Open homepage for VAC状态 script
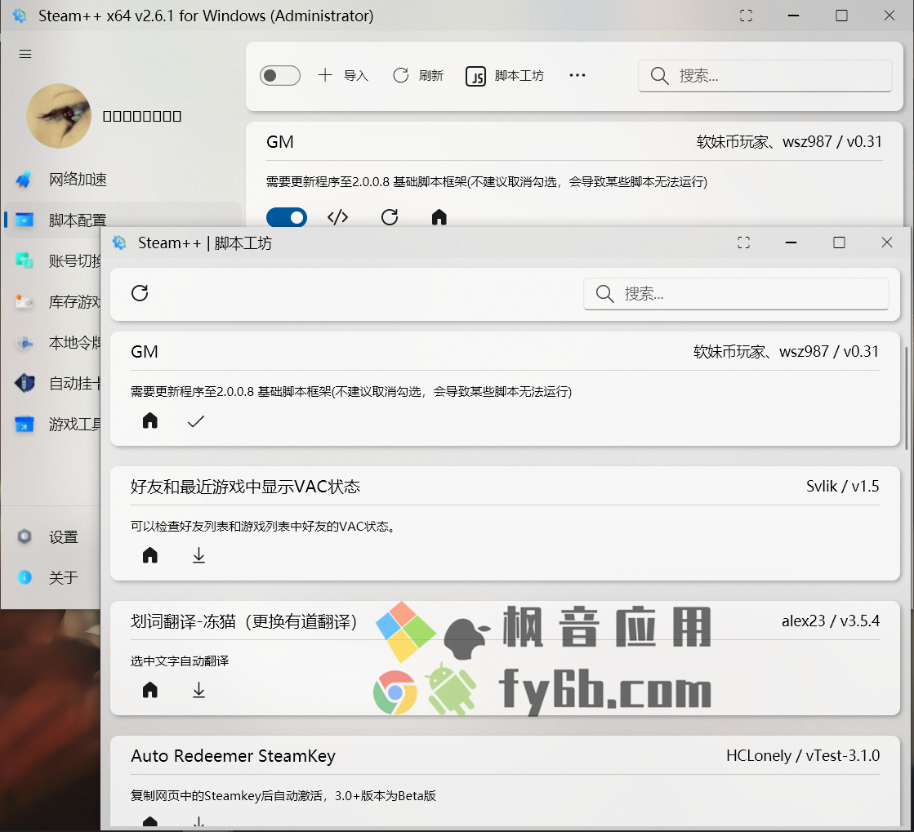The image size is (914, 832). [x=149, y=555]
